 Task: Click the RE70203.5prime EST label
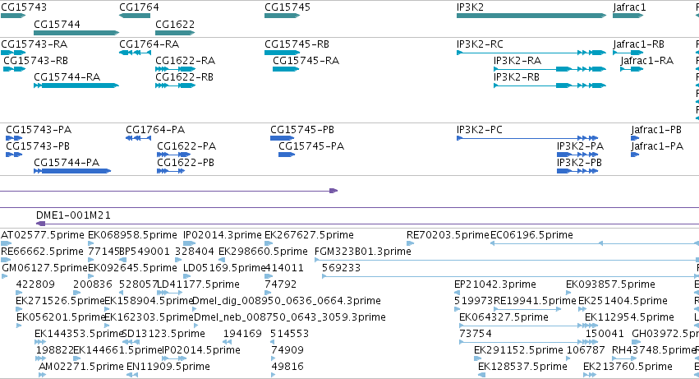click(448, 235)
